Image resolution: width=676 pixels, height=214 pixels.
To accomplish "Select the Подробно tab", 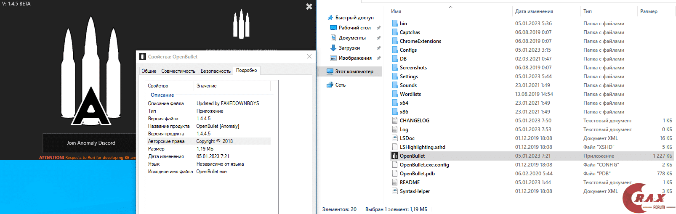I will [x=247, y=70].
